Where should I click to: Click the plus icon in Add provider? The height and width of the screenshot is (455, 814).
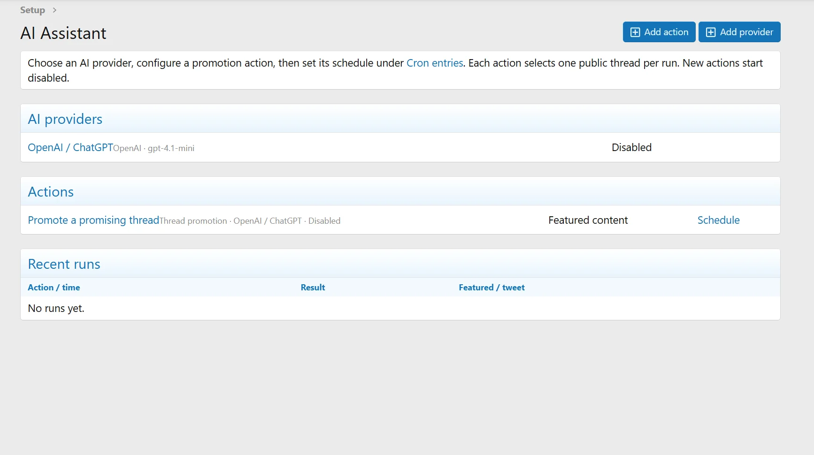(x=711, y=32)
